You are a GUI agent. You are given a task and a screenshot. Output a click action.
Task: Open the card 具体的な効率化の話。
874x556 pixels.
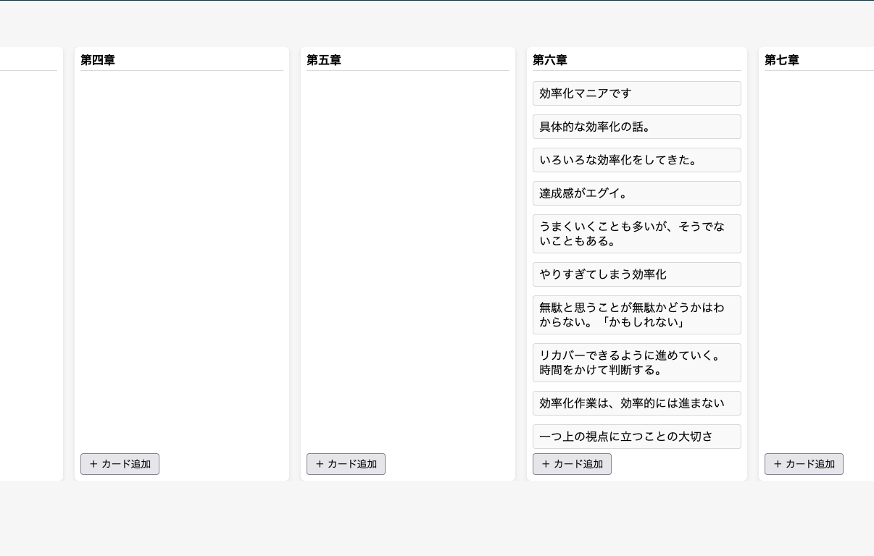[x=637, y=127]
